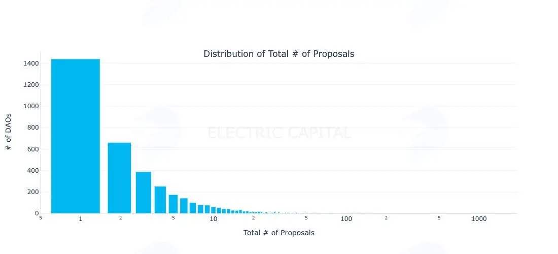Click the 800 y-axis tick label
This screenshot has height=254, width=558.
[x=33, y=128]
